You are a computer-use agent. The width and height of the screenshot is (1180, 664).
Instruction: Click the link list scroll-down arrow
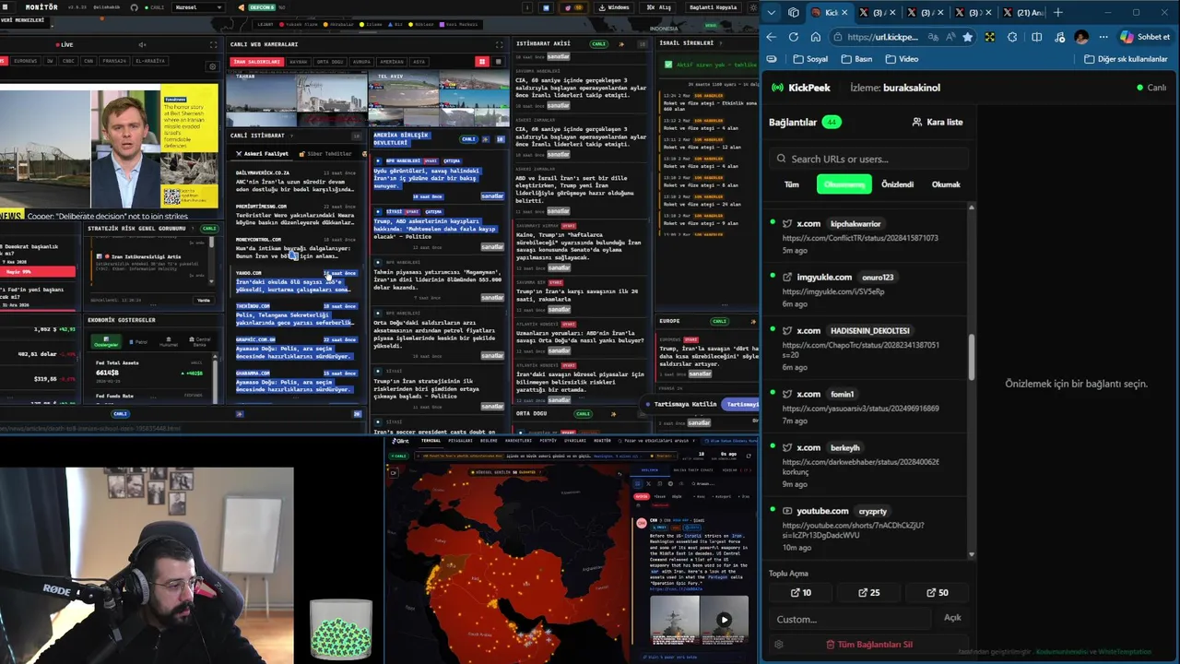click(x=971, y=554)
